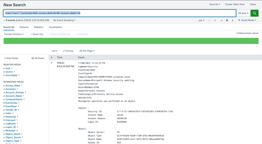Expand the 20 Per Page dropdown

coord(87,51)
